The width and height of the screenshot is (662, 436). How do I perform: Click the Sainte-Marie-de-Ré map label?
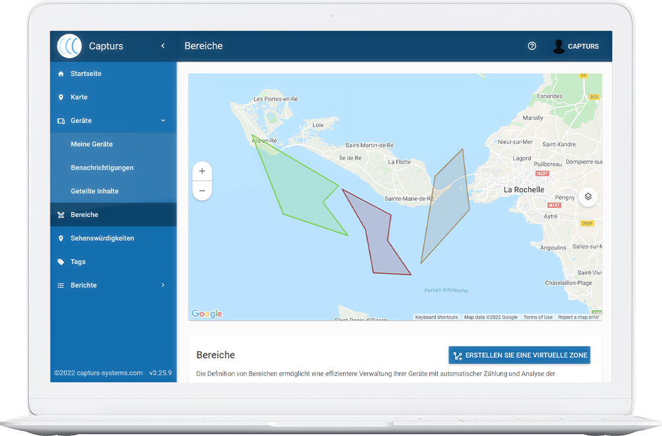pos(409,198)
